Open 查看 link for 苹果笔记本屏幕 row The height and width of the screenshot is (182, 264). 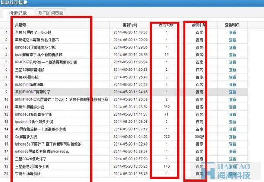point(232,40)
